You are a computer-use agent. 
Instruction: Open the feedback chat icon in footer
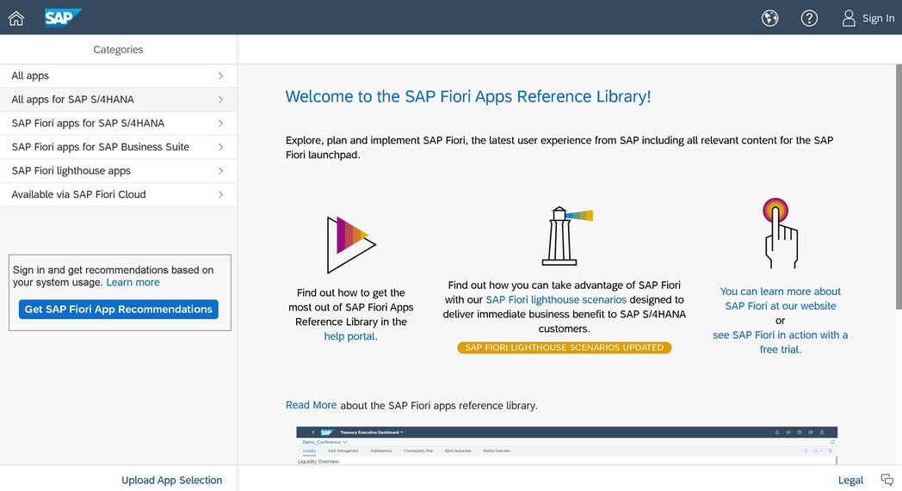887,480
